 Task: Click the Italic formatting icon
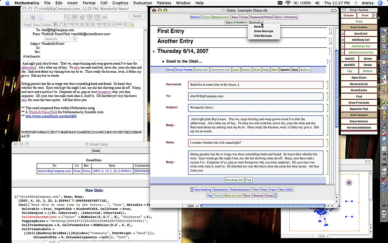(60, 25)
